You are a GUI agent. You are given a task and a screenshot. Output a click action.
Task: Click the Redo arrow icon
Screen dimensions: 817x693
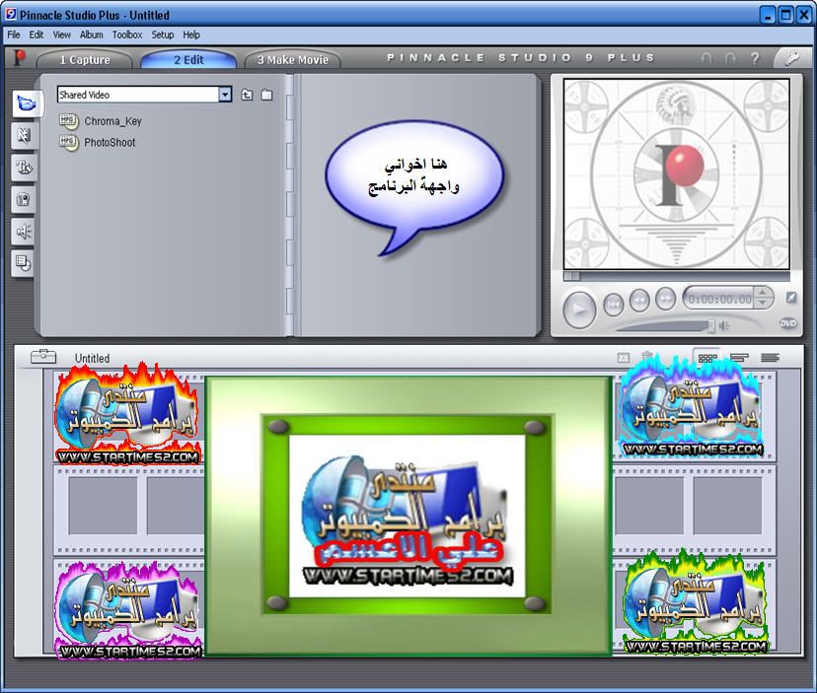pos(730,58)
